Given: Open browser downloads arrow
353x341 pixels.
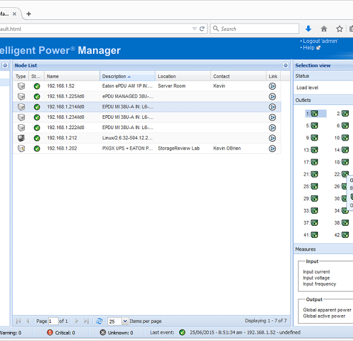Looking at the screenshot, I should [308, 28].
